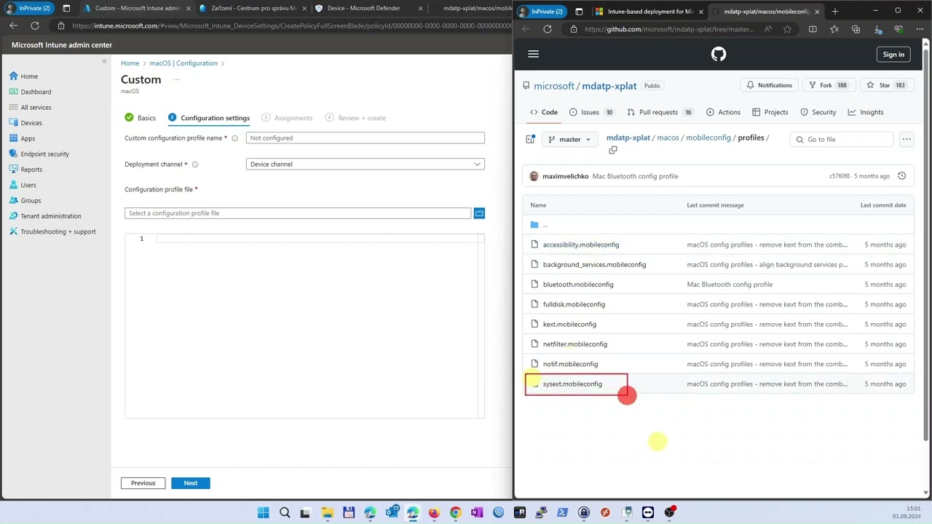The image size is (932, 524).
Task: Collapse the Intune sidebar navigation
Action: click(x=104, y=61)
